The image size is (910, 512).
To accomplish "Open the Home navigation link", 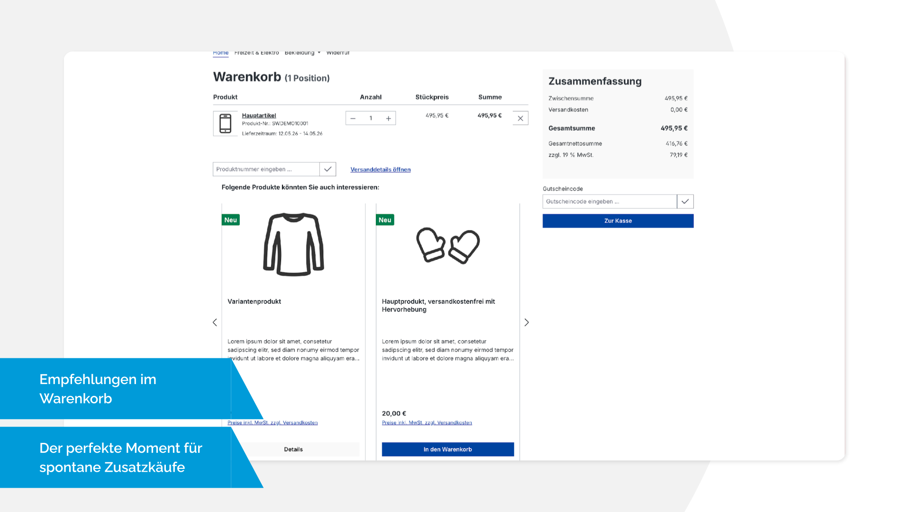I will coord(220,53).
